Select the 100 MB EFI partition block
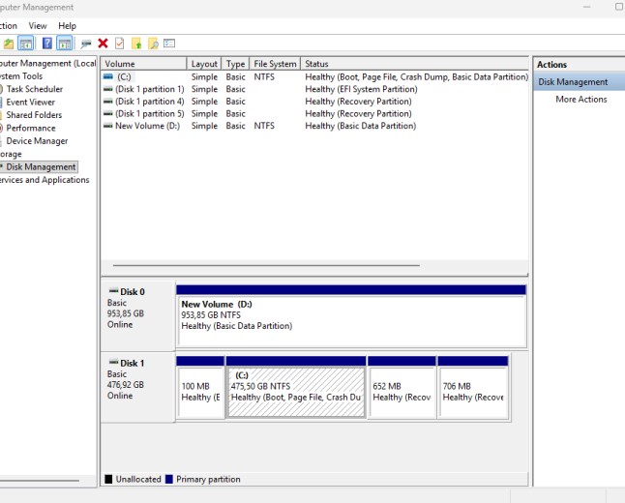625x503 pixels. [200, 387]
